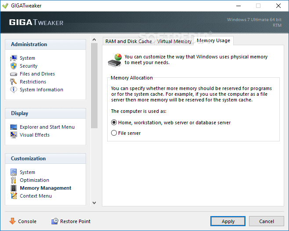Switch to the RAM and Disk Cache tab
The image size is (289, 231).
click(x=128, y=41)
